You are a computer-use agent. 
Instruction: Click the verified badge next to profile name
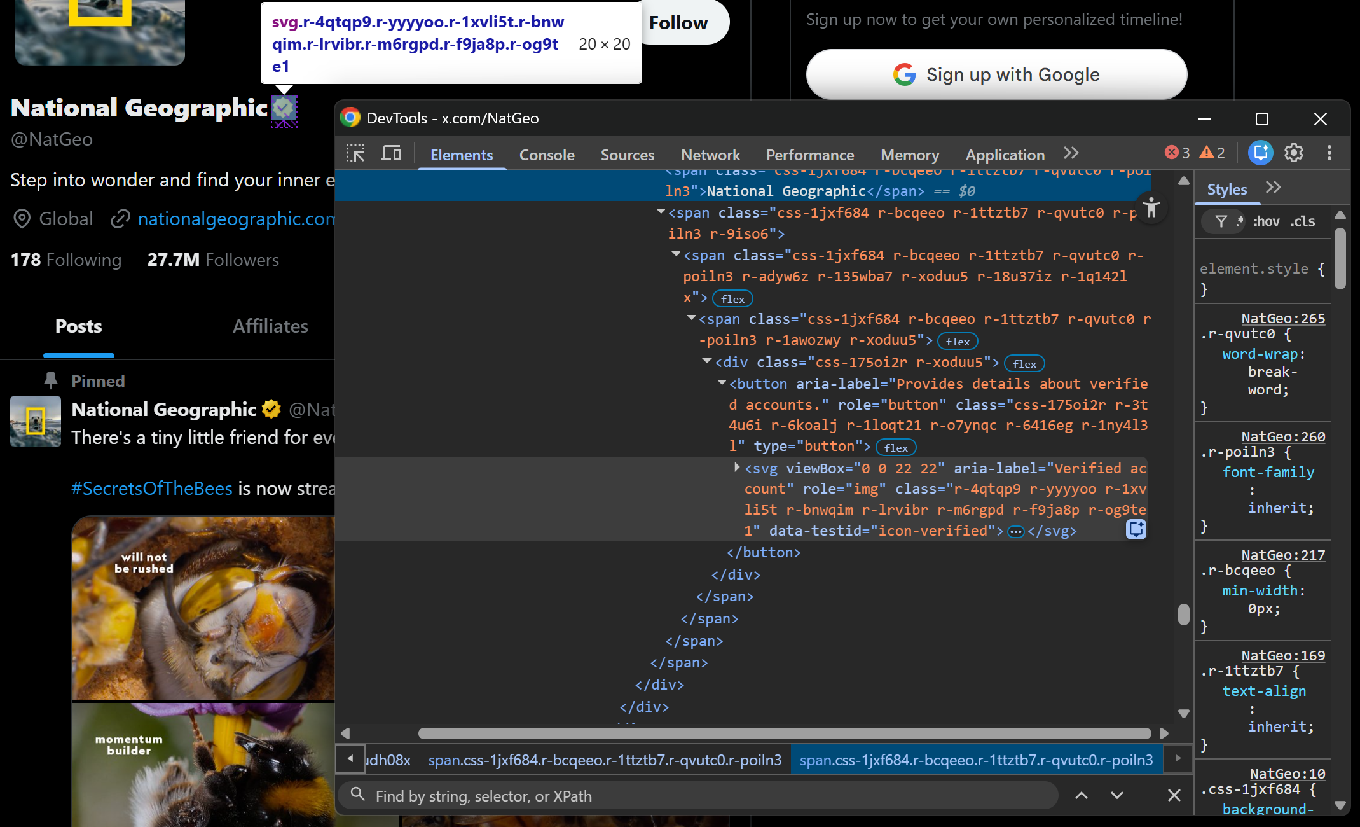tap(284, 108)
